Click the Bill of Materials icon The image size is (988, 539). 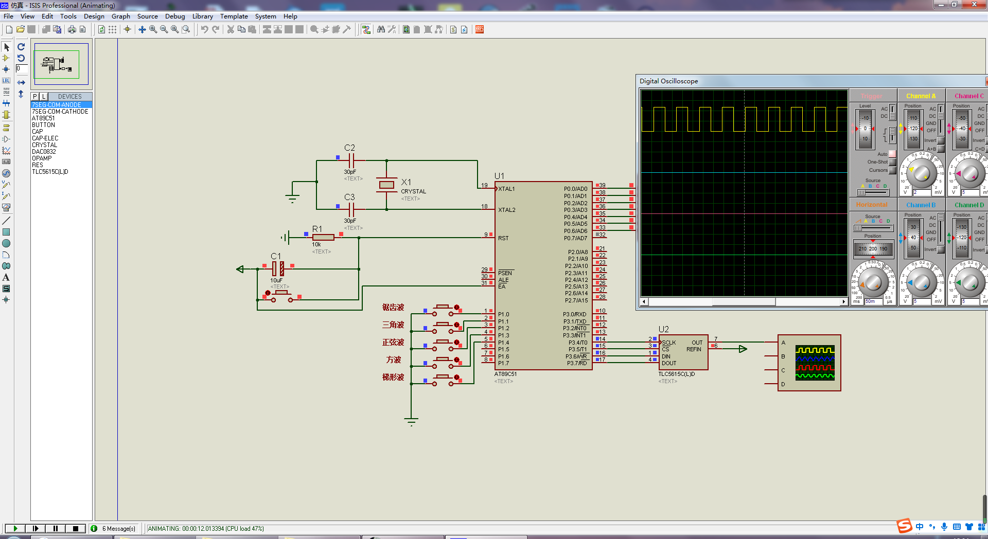click(x=453, y=29)
